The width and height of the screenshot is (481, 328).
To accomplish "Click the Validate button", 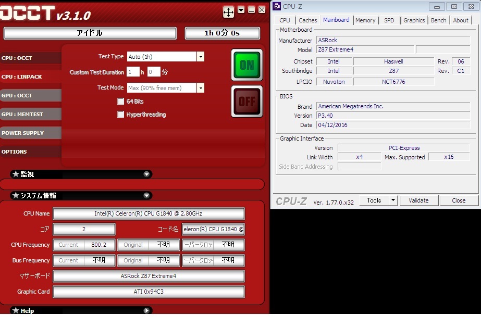I will tap(418, 200).
